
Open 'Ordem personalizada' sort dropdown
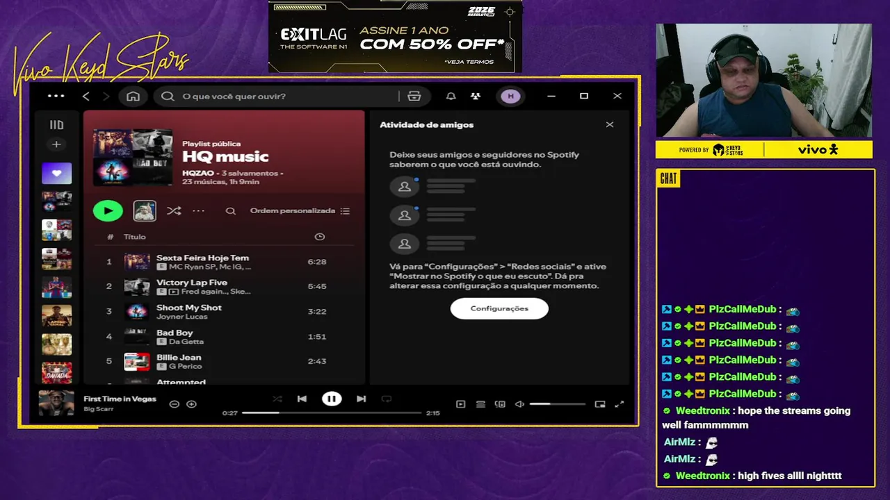(x=300, y=210)
